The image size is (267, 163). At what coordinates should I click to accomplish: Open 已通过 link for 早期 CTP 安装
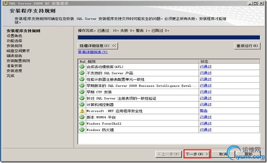tap(206, 92)
